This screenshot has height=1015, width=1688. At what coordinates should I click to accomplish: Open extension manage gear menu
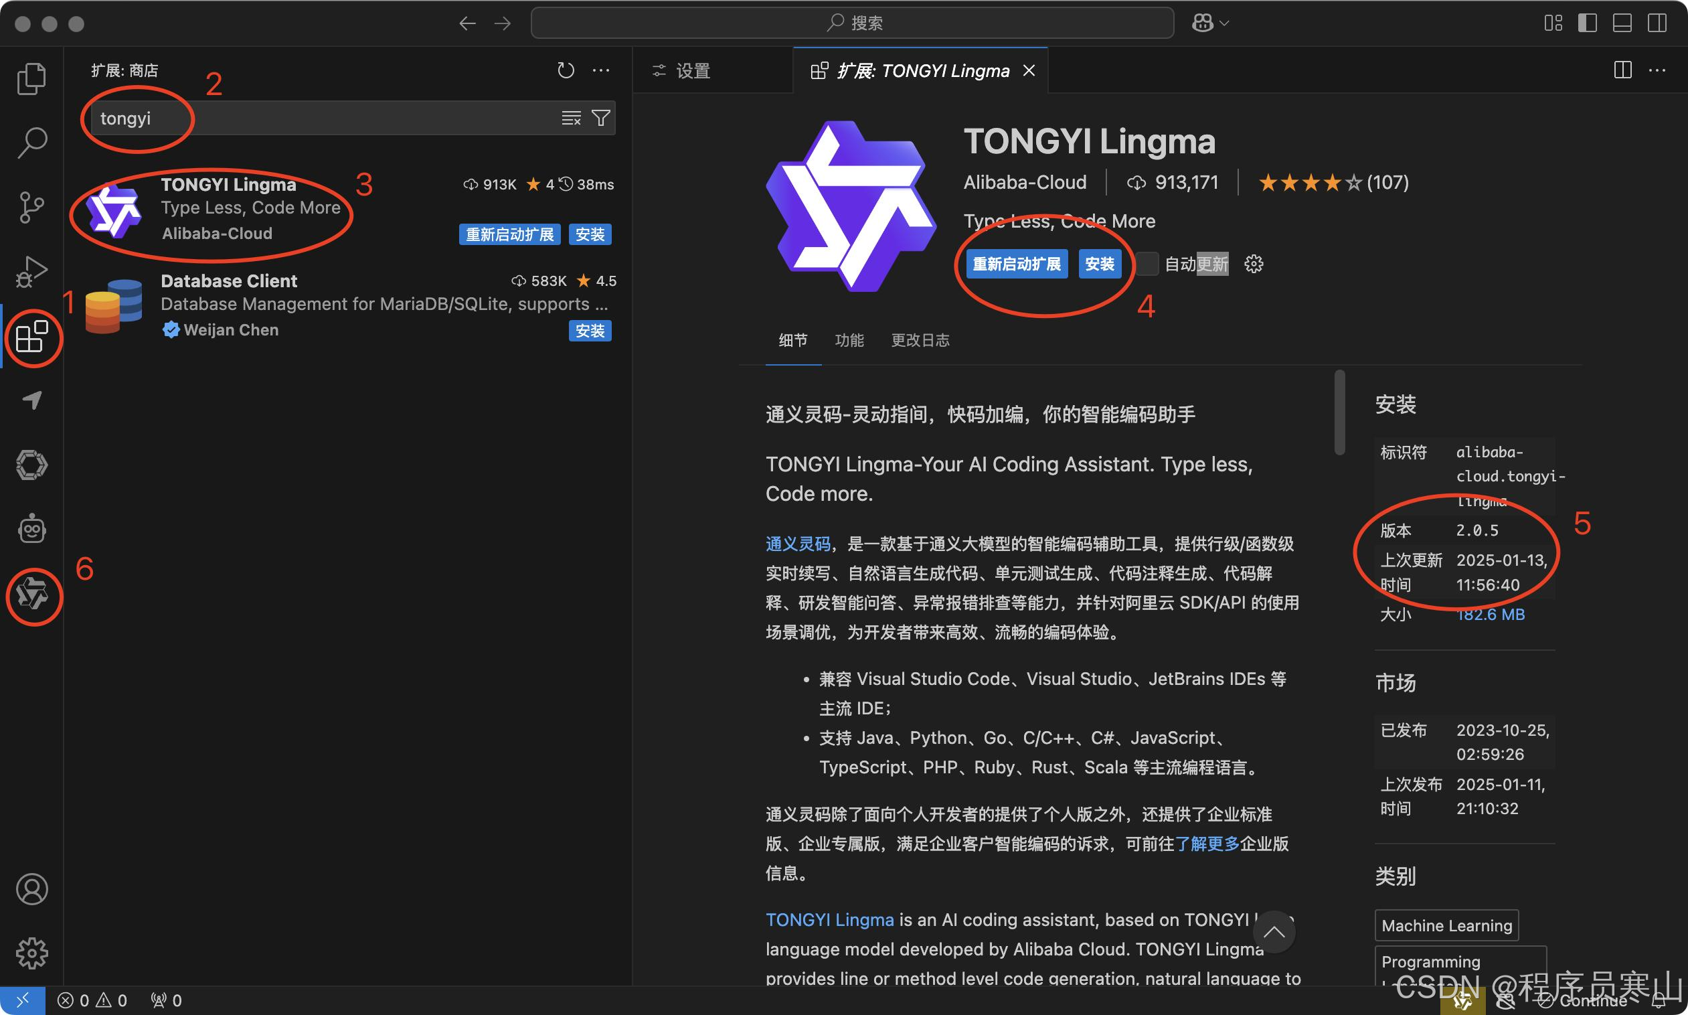point(1253,264)
